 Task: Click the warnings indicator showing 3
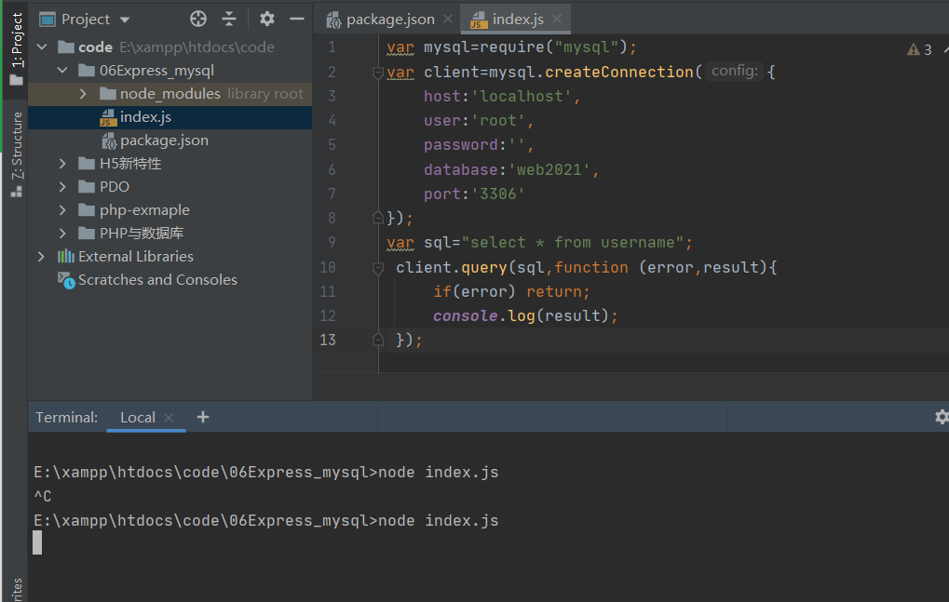click(919, 49)
